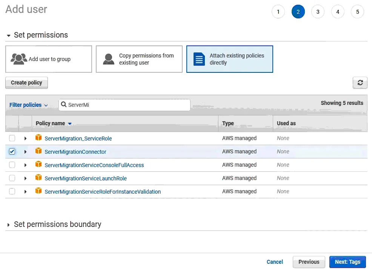Screen dimensions: 372x269
Task: Enable the ServerMigrationServiceConsoleFullAccess checkbox
Action: pyautogui.click(x=12, y=165)
